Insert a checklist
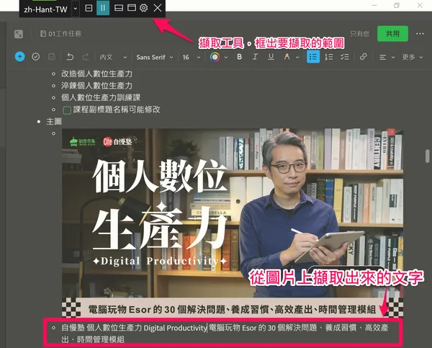 (345, 57)
